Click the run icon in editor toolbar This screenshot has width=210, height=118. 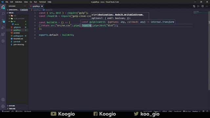198,6
